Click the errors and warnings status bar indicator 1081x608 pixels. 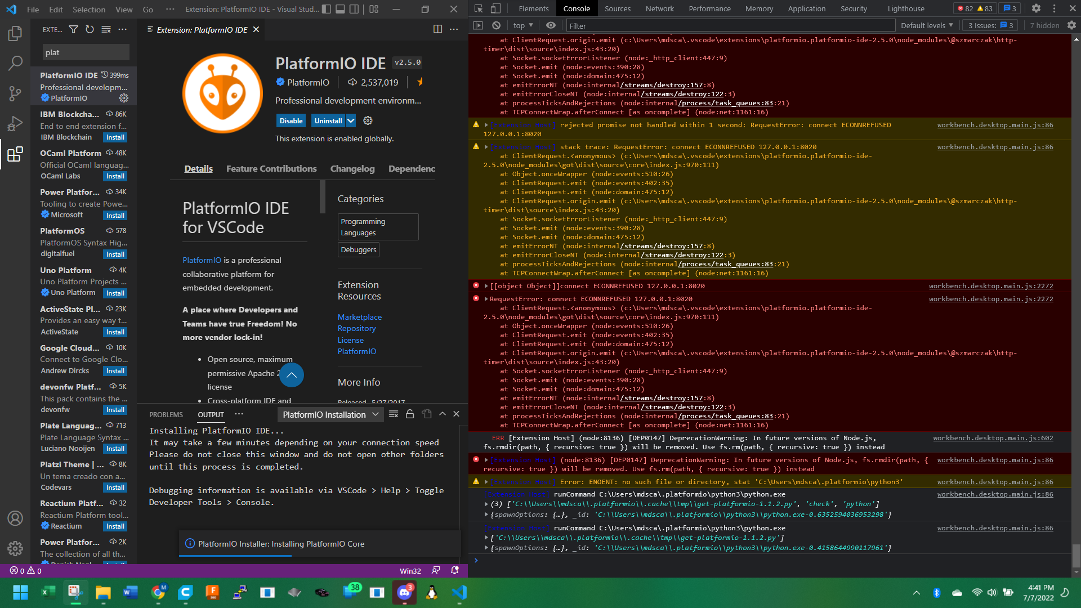25,570
